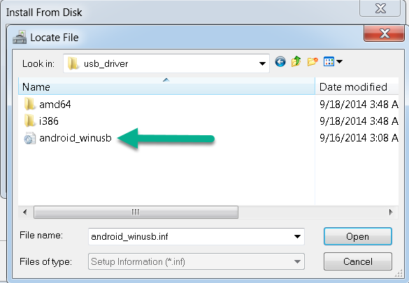The image size is (409, 283).
Task: Select the amd64 folder icon
Action: [x=29, y=105]
